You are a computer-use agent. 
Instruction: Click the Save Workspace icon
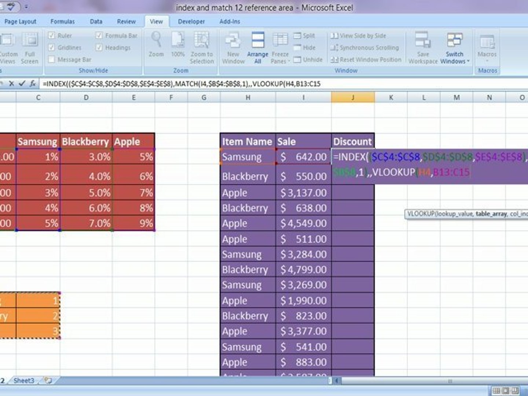pyautogui.click(x=423, y=40)
